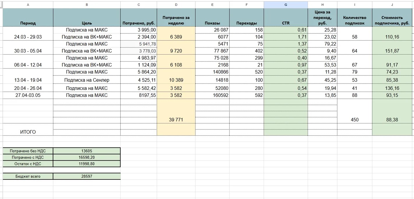
Task: Select column A header
Action: click(x=28, y=5)
